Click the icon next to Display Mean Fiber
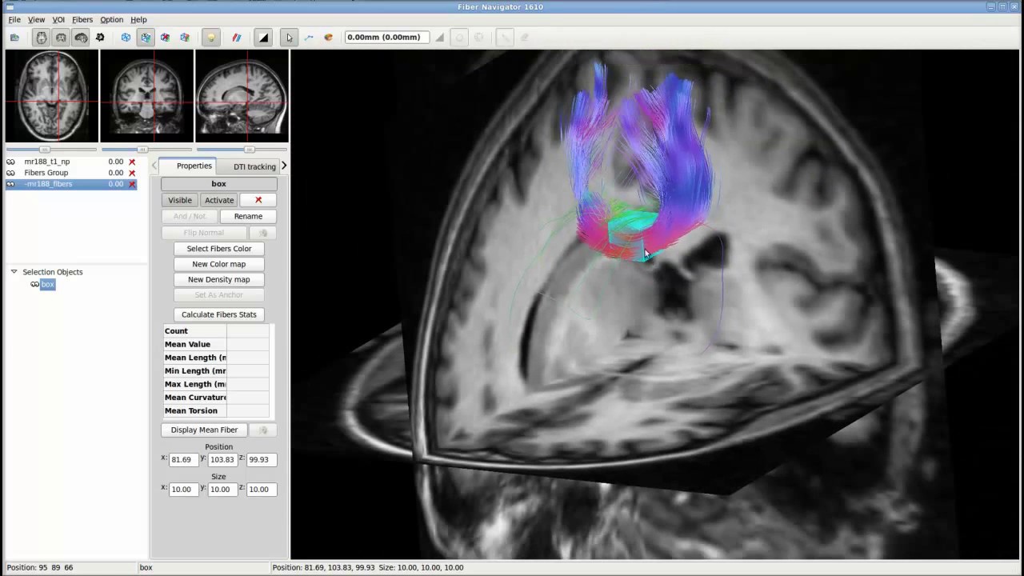The image size is (1024, 576). click(x=263, y=430)
